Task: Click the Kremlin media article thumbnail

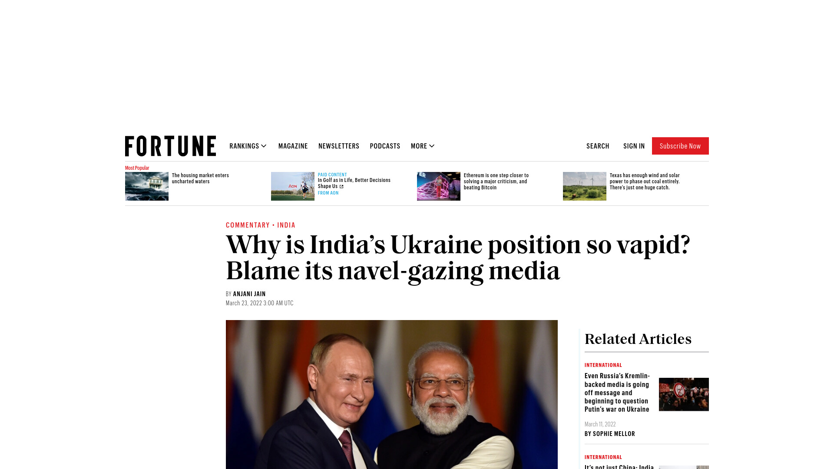Action: (x=684, y=394)
